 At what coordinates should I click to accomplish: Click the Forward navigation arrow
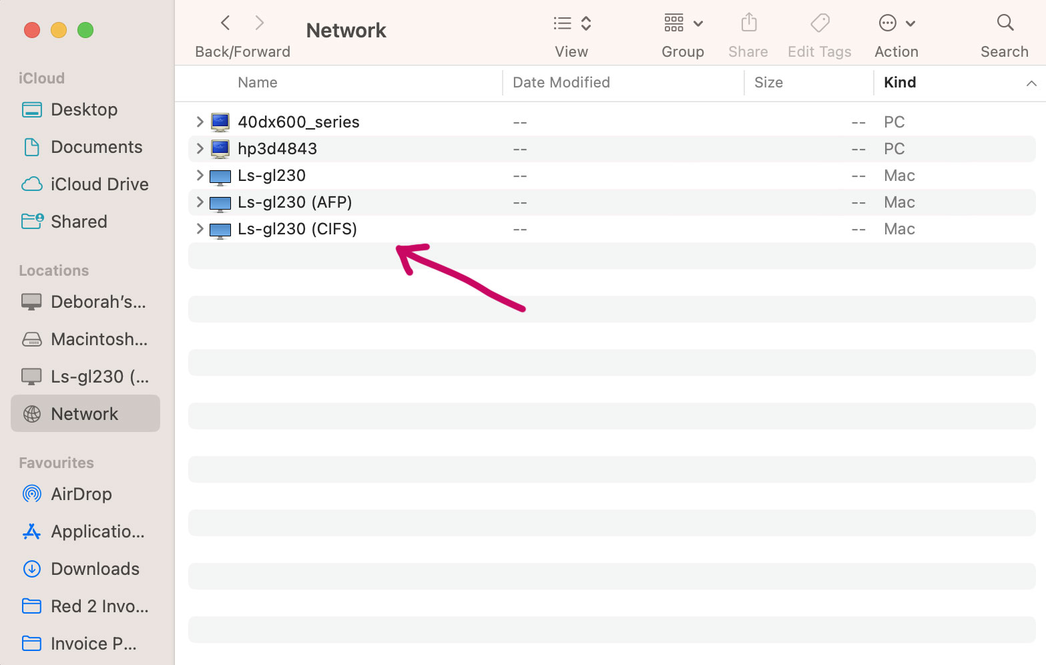click(260, 23)
